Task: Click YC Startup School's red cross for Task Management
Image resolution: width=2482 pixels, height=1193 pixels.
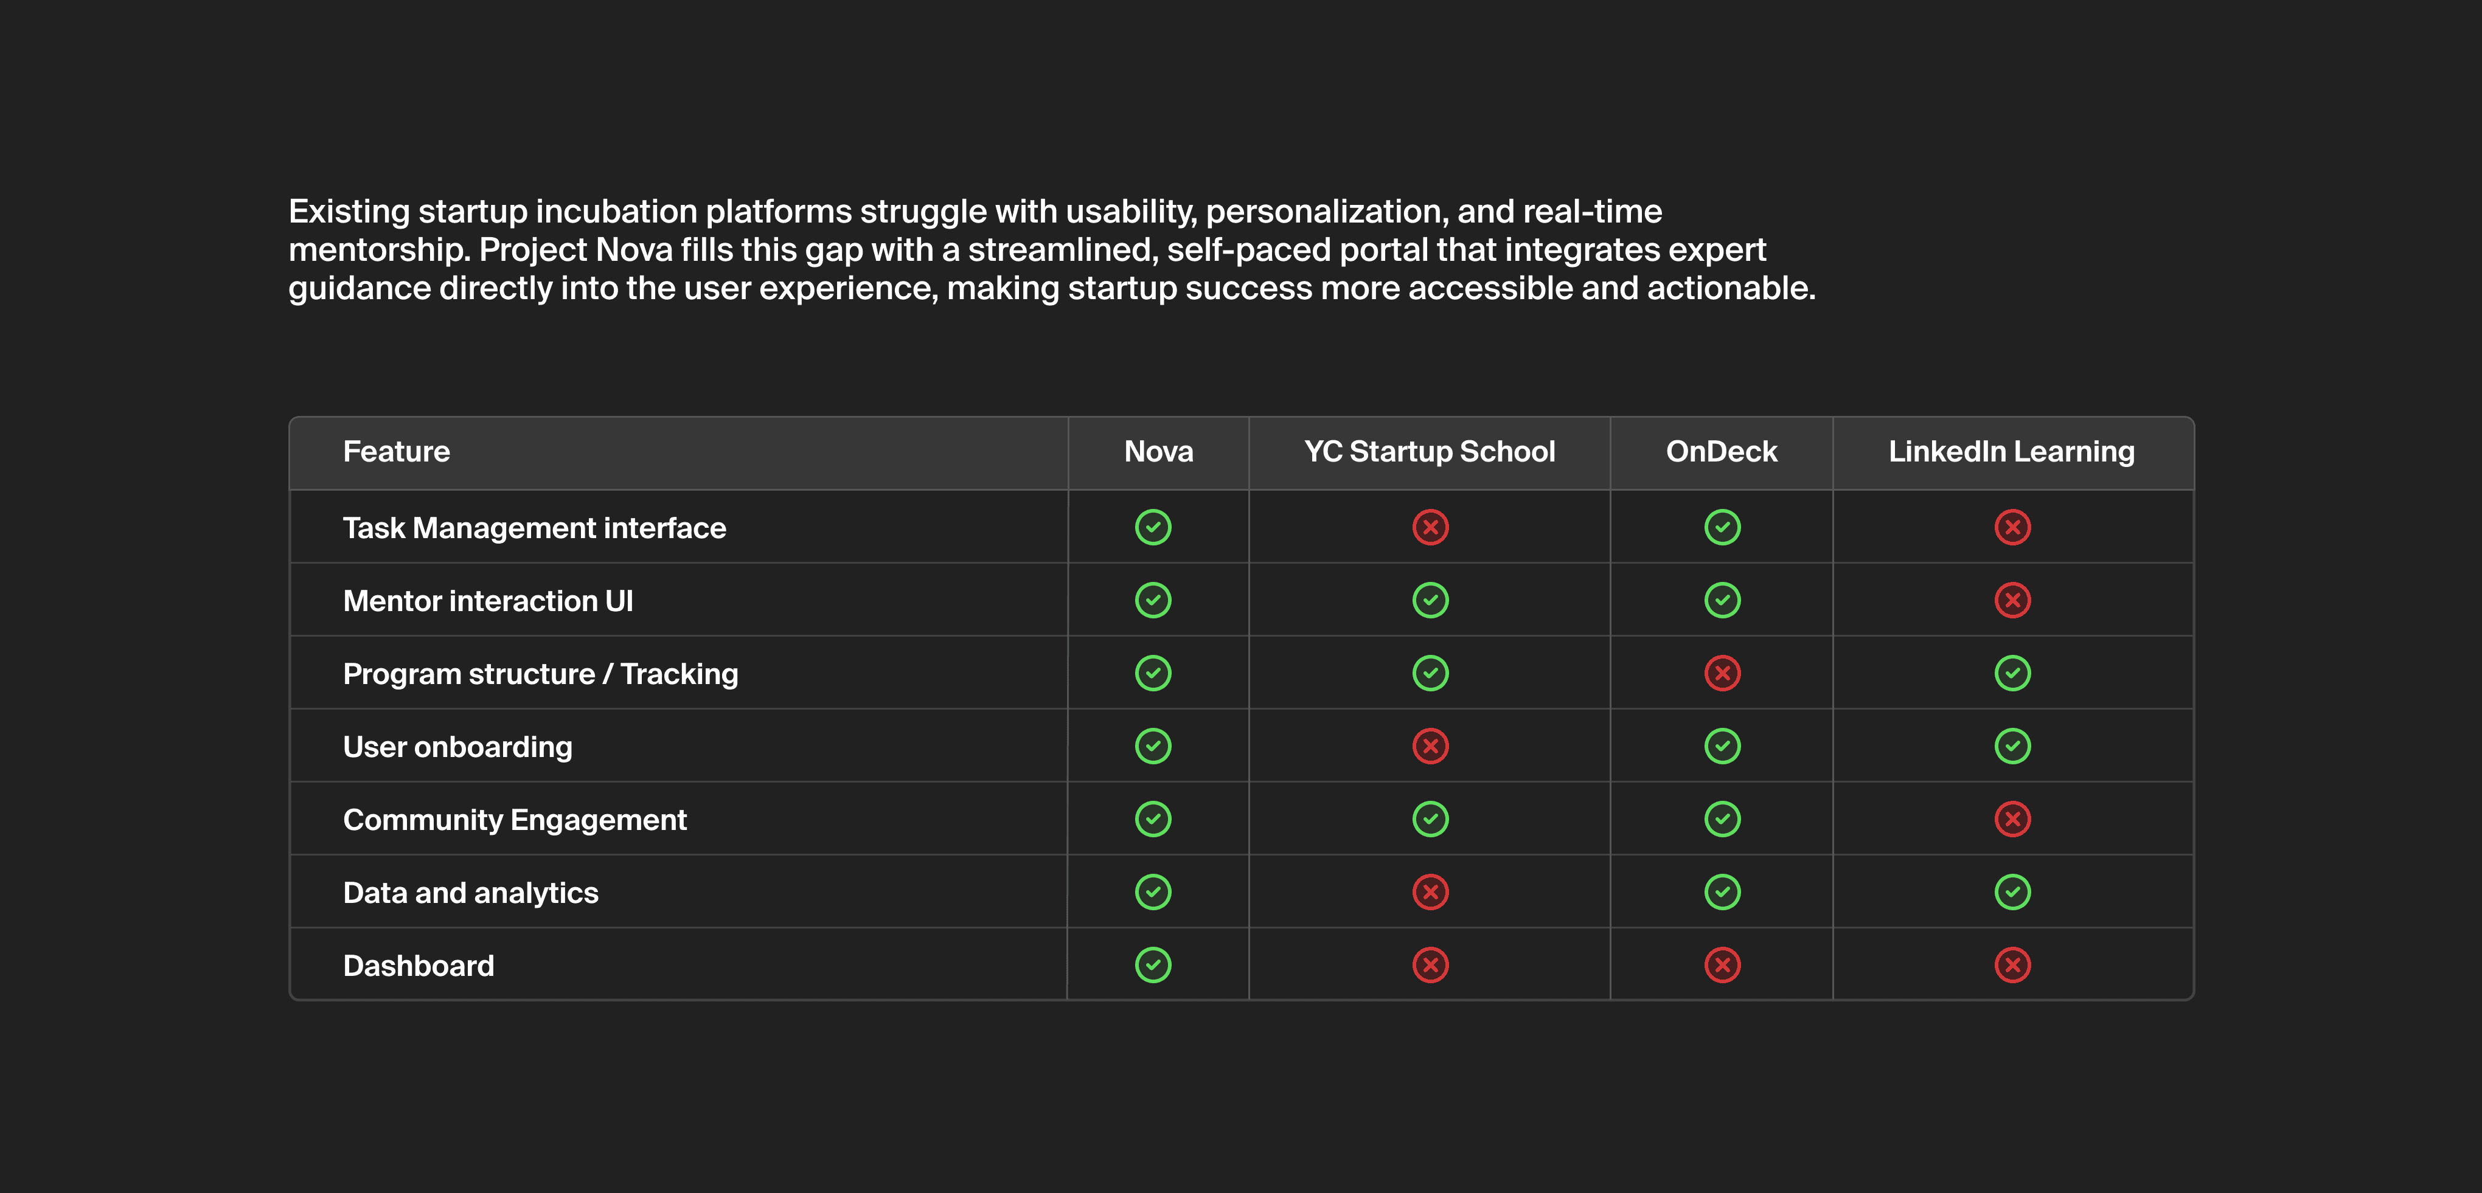Action: coord(1430,527)
